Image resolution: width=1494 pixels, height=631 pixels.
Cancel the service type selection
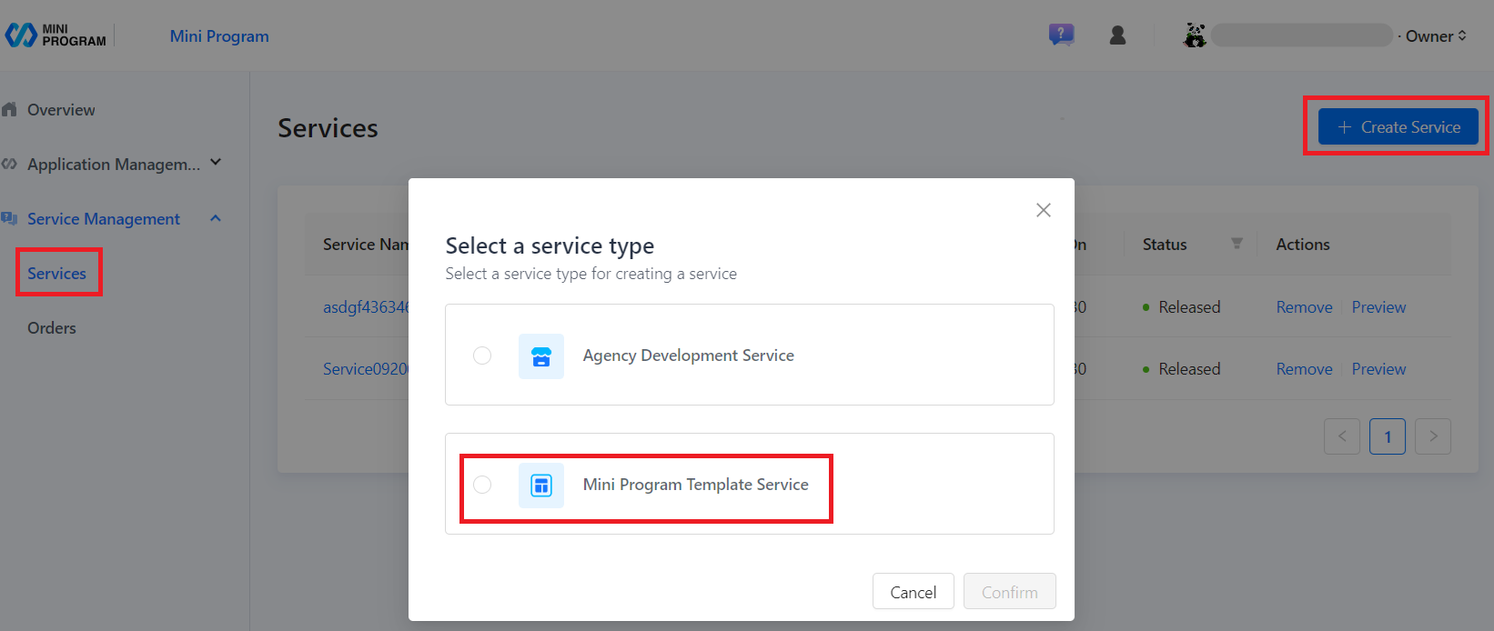913,591
